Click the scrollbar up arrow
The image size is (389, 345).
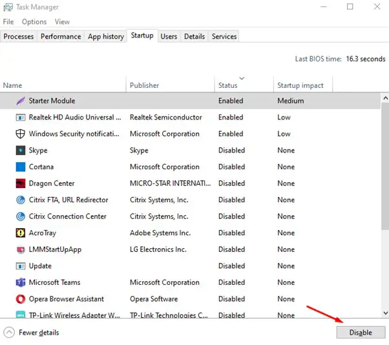click(385, 98)
